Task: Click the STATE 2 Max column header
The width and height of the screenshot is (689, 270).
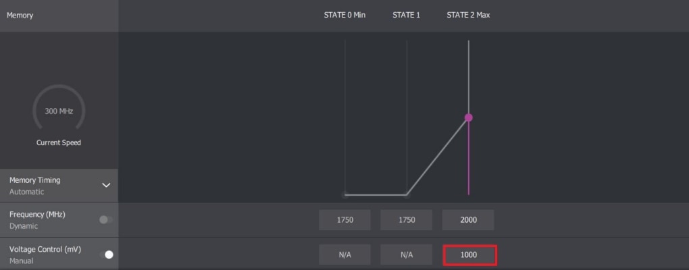Action: tap(468, 15)
